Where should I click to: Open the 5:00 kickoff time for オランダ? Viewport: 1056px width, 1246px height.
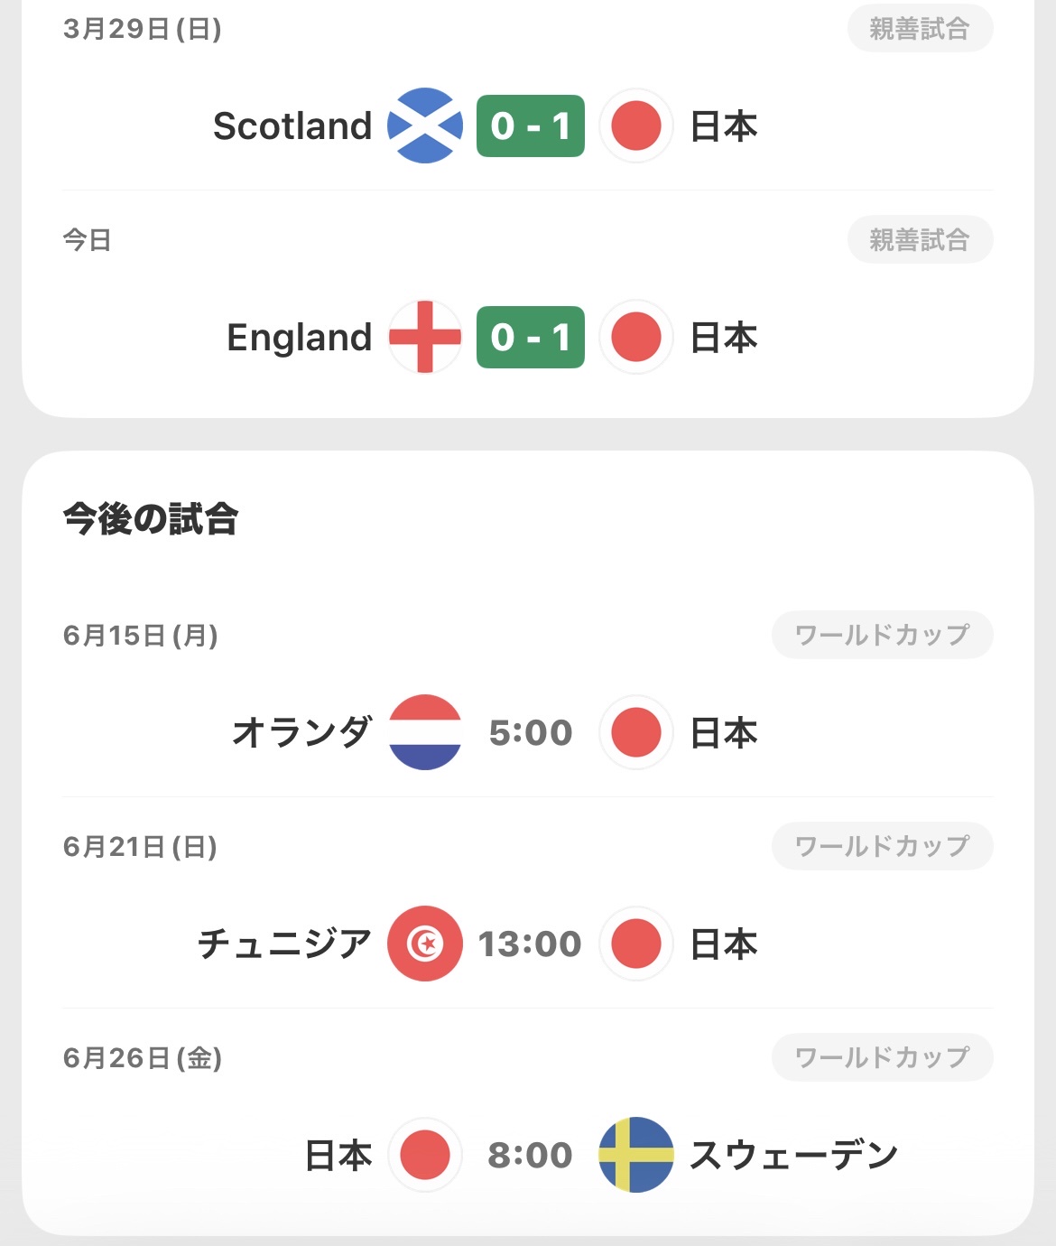(531, 732)
